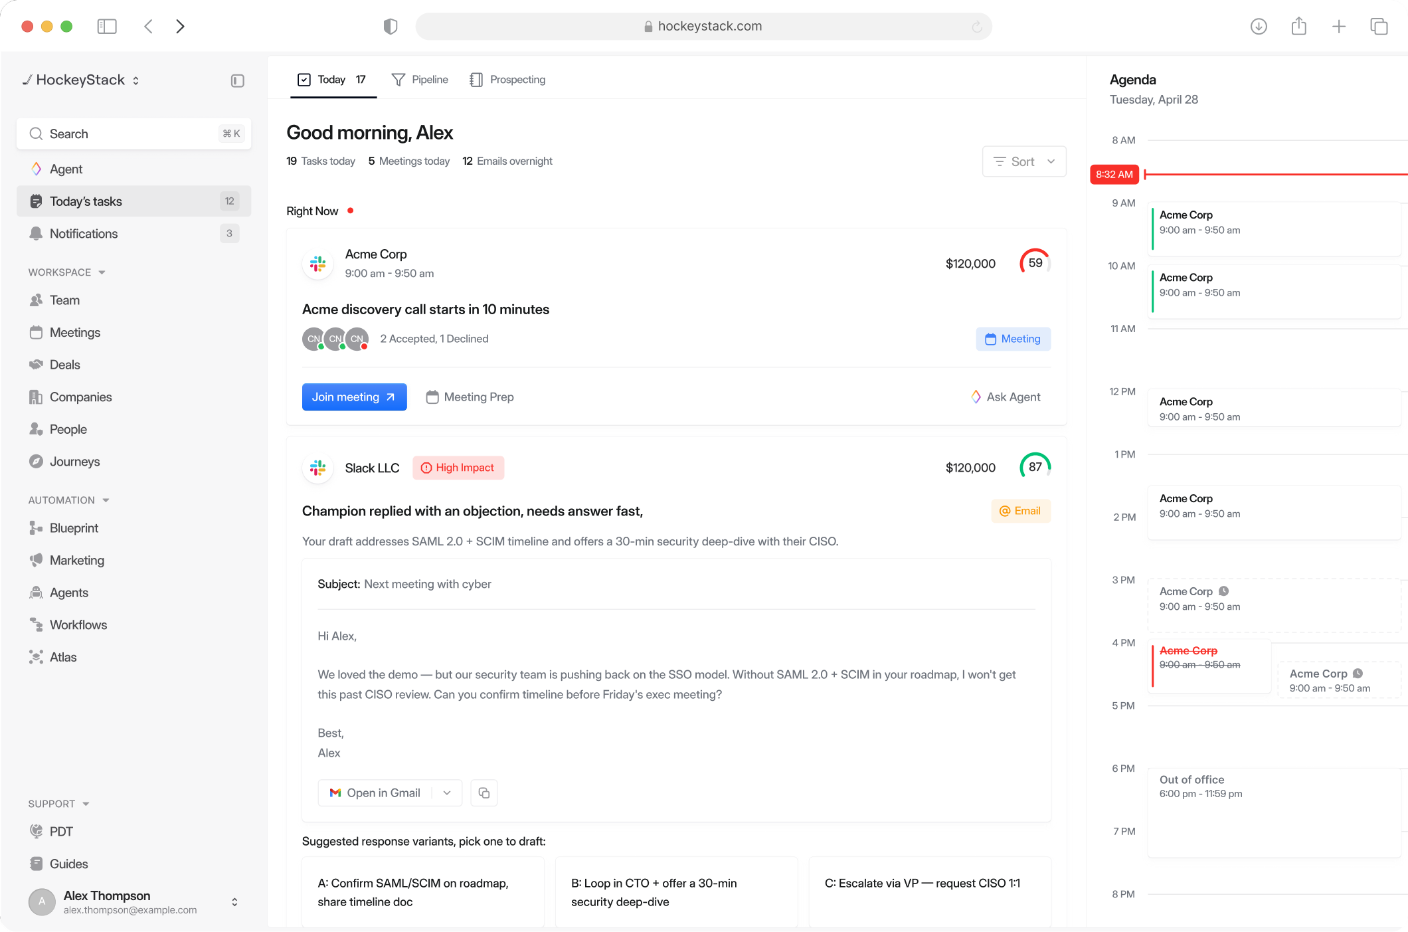Screen dimensions: 1408x932
Task: Click the PDT sidebar icon
Action: click(37, 832)
